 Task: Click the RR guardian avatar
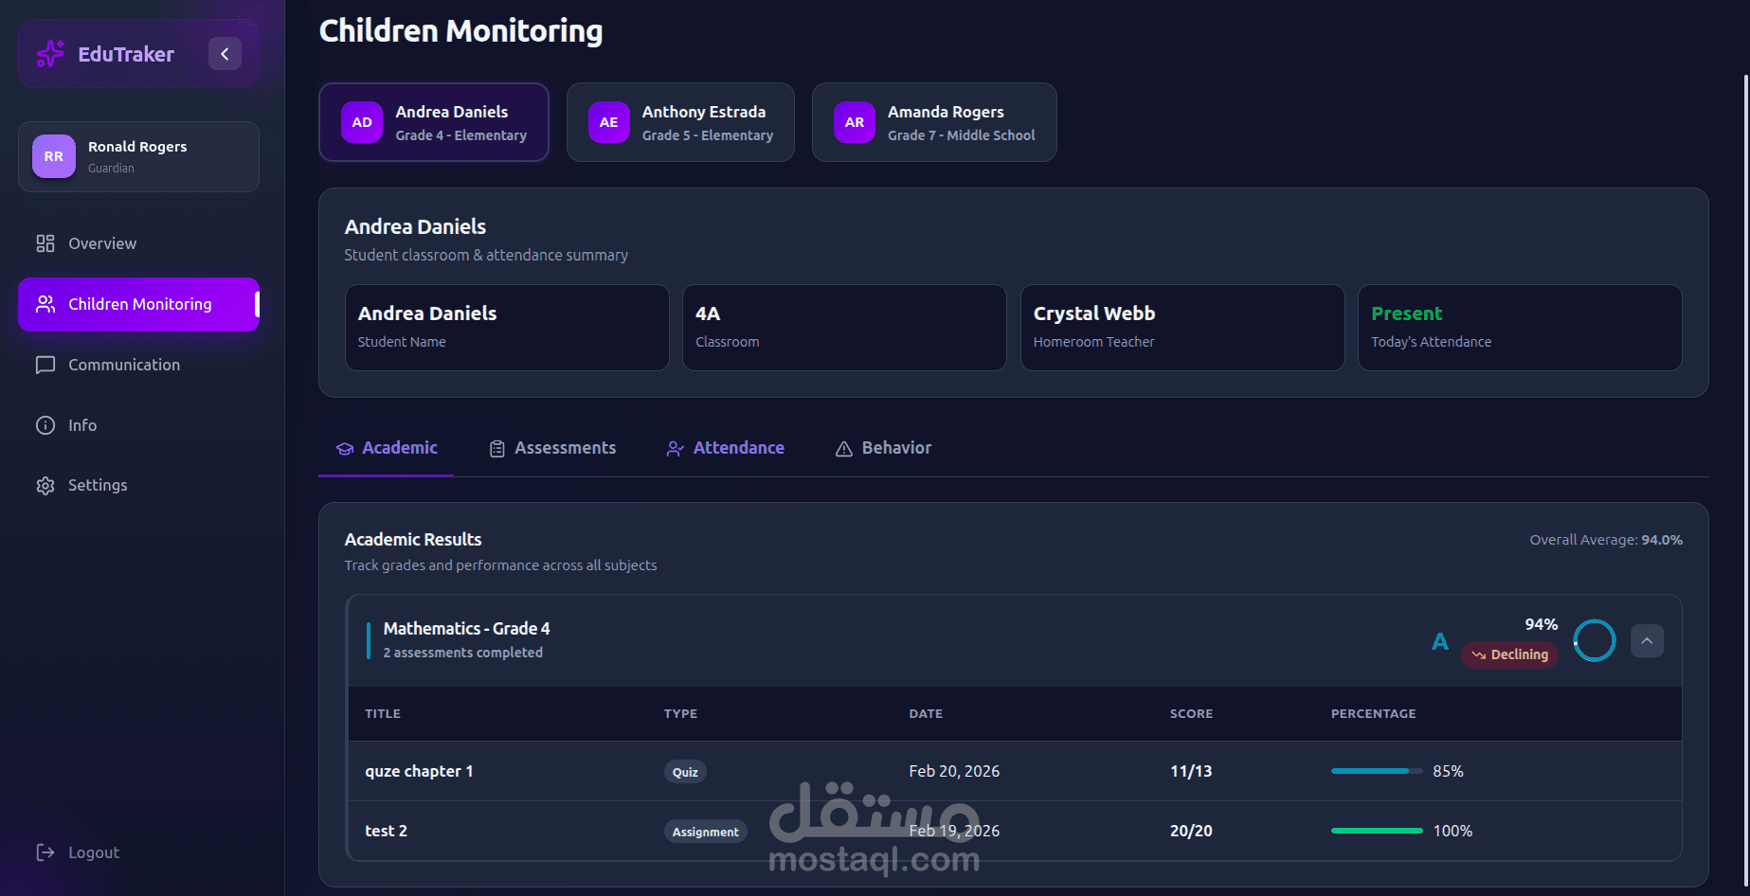pyautogui.click(x=54, y=156)
